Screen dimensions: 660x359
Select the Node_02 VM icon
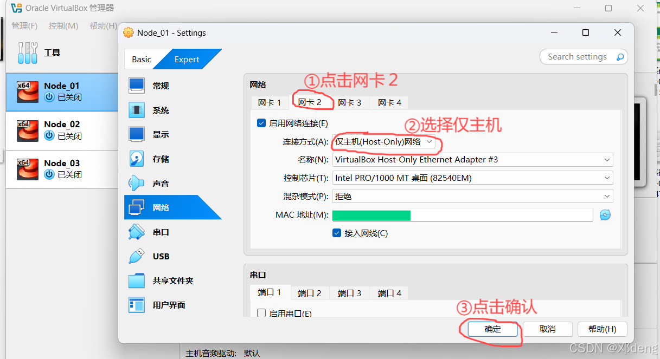tap(28, 130)
